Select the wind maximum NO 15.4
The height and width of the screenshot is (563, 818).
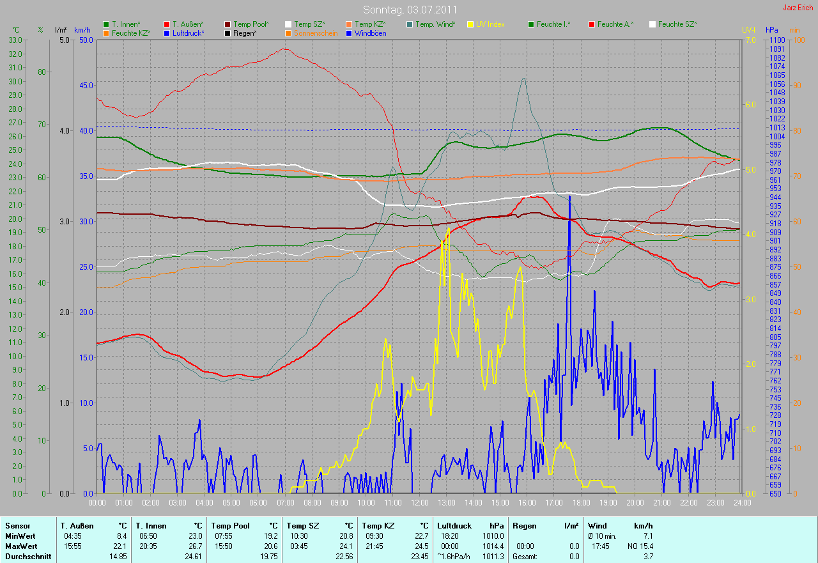click(x=641, y=546)
